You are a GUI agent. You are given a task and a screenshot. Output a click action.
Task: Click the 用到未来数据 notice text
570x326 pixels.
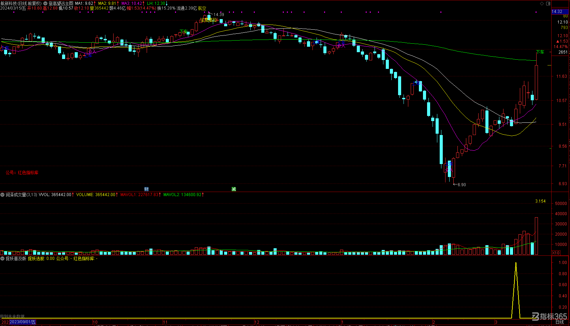[x=12, y=316]
